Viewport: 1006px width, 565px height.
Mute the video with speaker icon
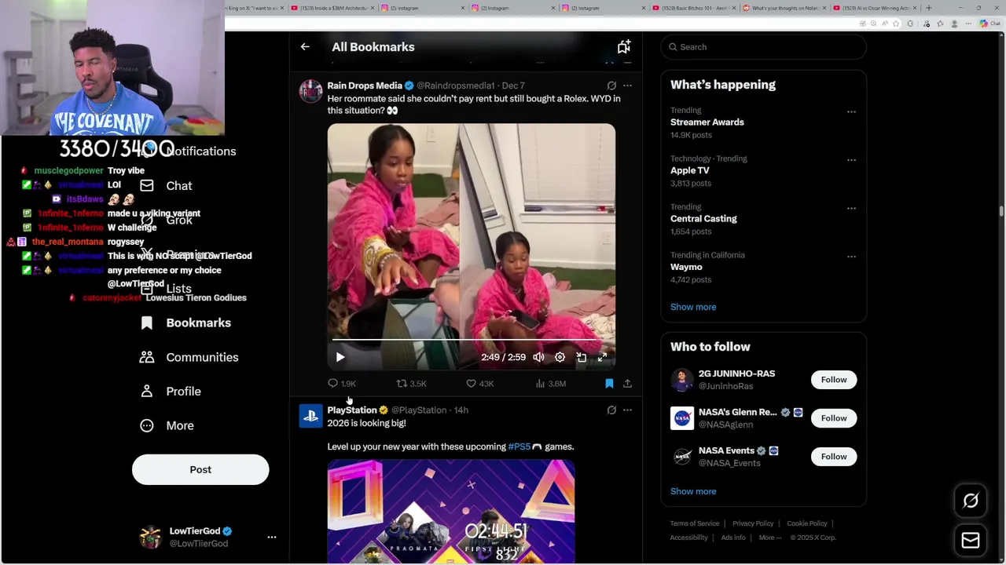[538, 357]
